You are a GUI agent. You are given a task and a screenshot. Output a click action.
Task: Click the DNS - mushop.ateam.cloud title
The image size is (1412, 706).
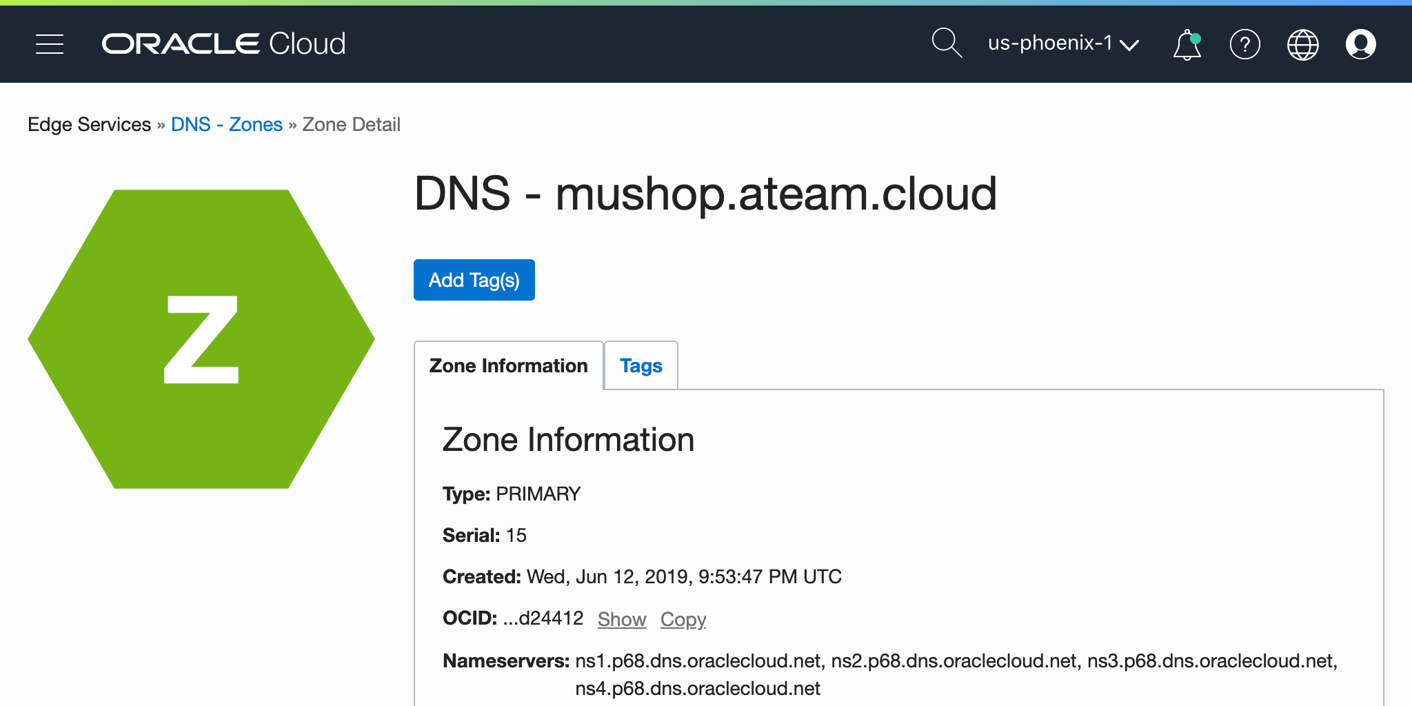point(705,194)
